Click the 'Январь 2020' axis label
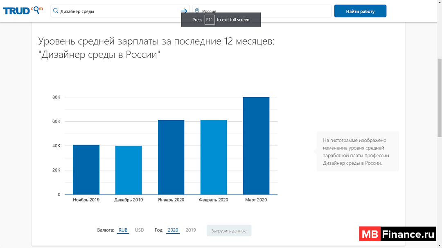Screen dimensions: 442x248 click(171, 200)
